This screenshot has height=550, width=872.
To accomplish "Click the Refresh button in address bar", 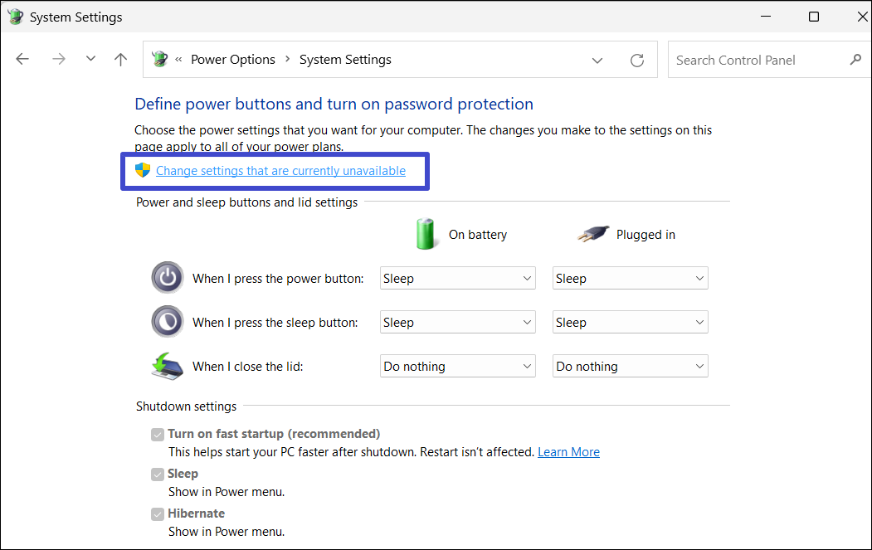I will 637,60.
